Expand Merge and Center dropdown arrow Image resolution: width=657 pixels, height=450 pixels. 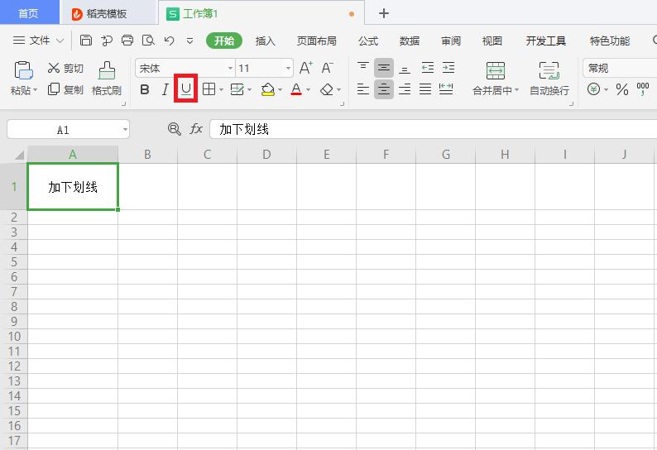[x=516, y=89]
